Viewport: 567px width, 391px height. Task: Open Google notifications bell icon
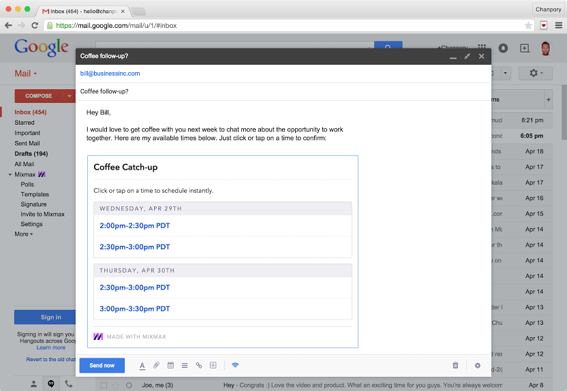click(503, 48)
